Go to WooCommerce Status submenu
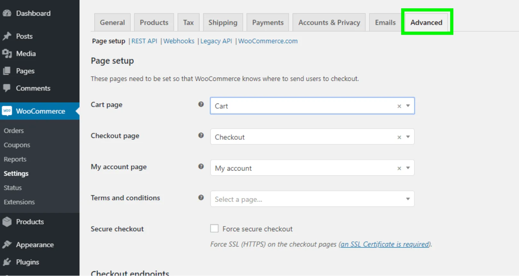 pyautogui.click(x=13, y=188)
